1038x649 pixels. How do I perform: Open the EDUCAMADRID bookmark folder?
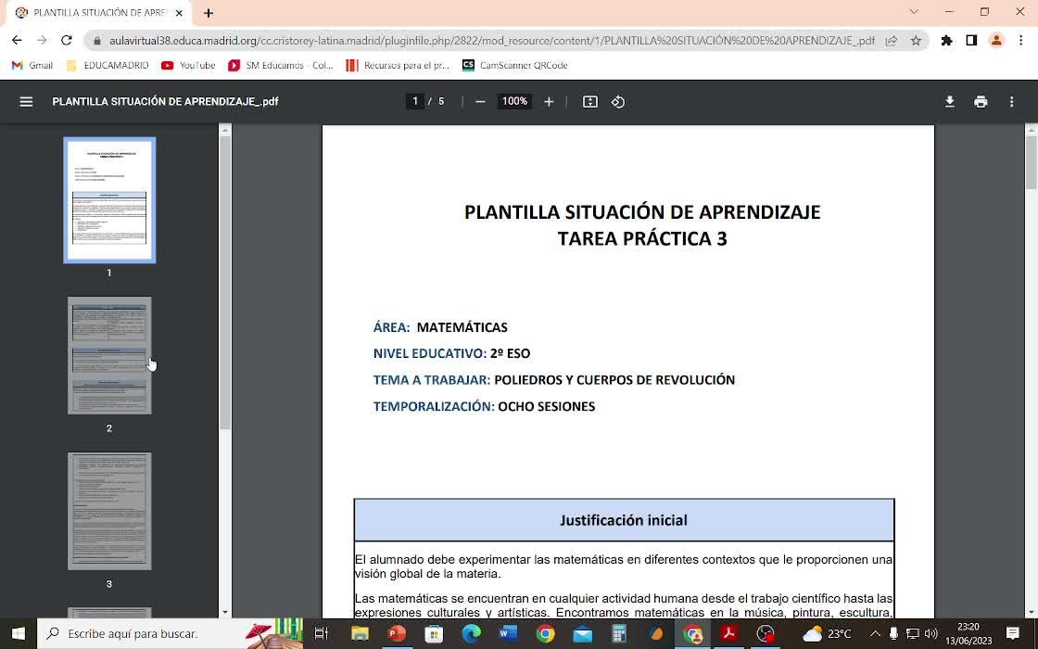[108, 65]
